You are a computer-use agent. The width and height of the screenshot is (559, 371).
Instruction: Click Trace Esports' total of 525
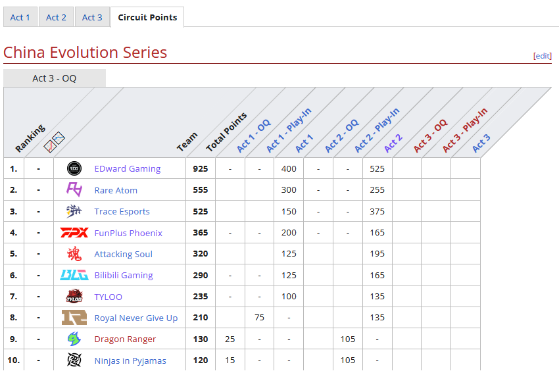click(201, 212)
